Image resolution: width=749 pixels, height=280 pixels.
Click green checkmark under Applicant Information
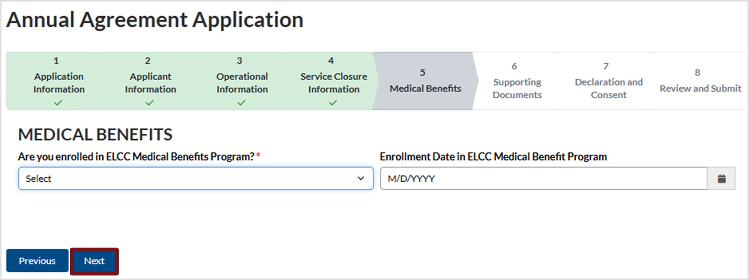point(150,103)
